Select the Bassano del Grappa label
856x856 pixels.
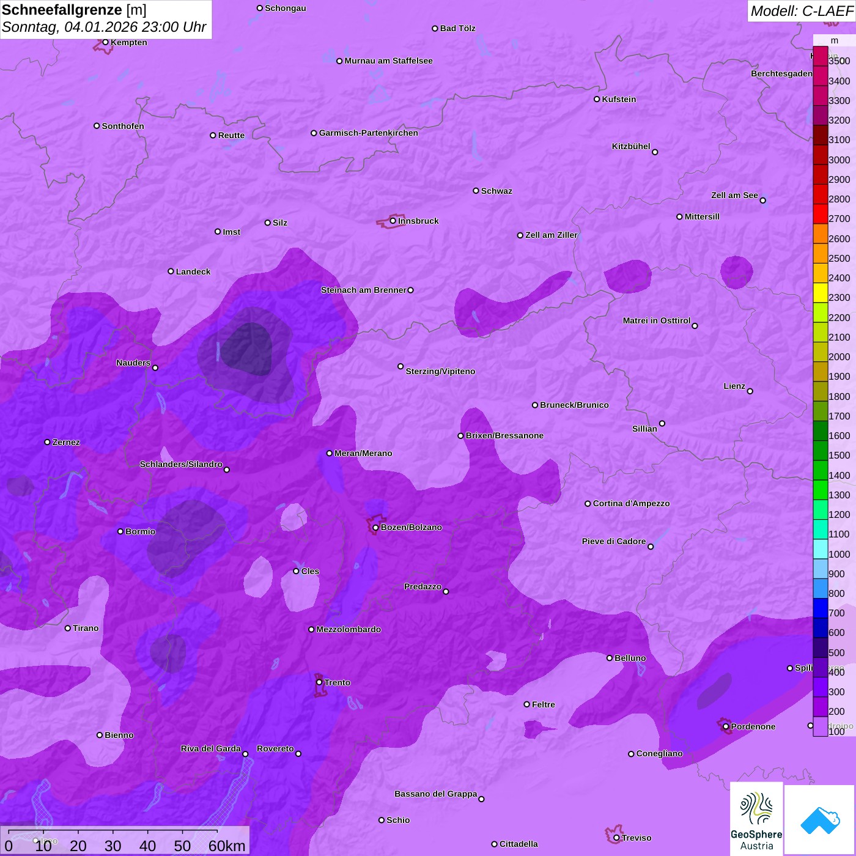point(436,794)
